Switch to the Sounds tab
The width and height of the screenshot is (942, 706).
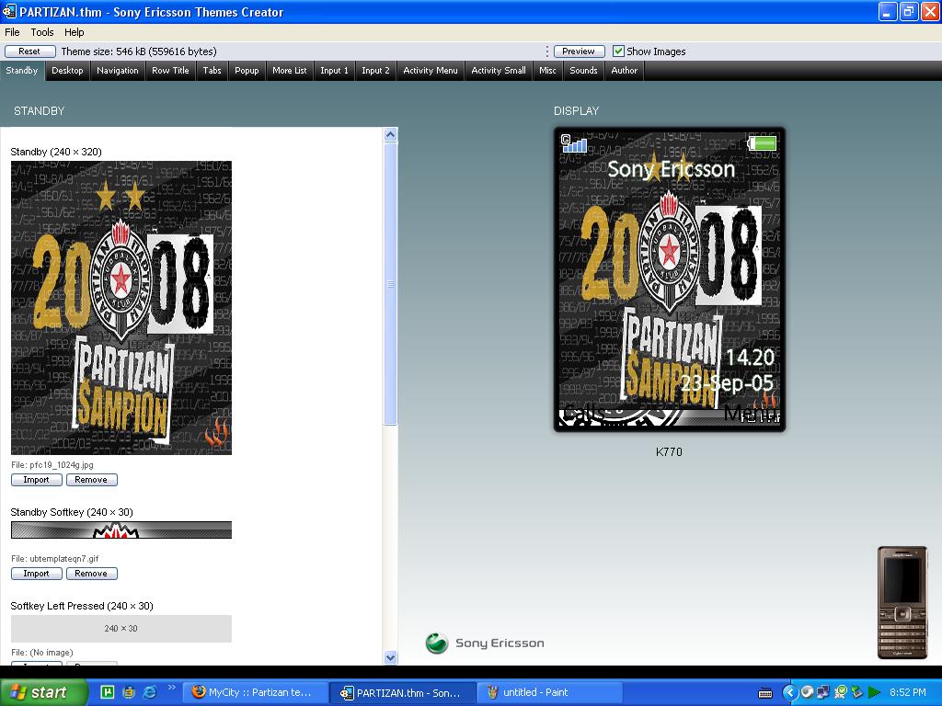click(583, 71)
